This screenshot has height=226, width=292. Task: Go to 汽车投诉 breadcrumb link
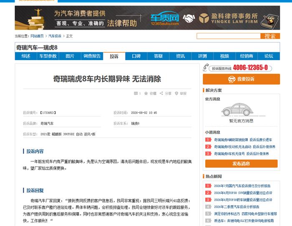click(x=55, y=36)
